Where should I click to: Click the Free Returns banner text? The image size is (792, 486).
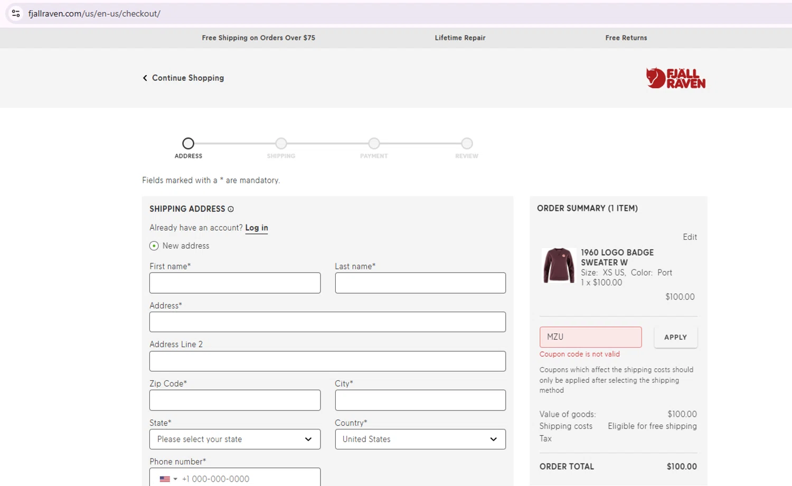[626, 38]
